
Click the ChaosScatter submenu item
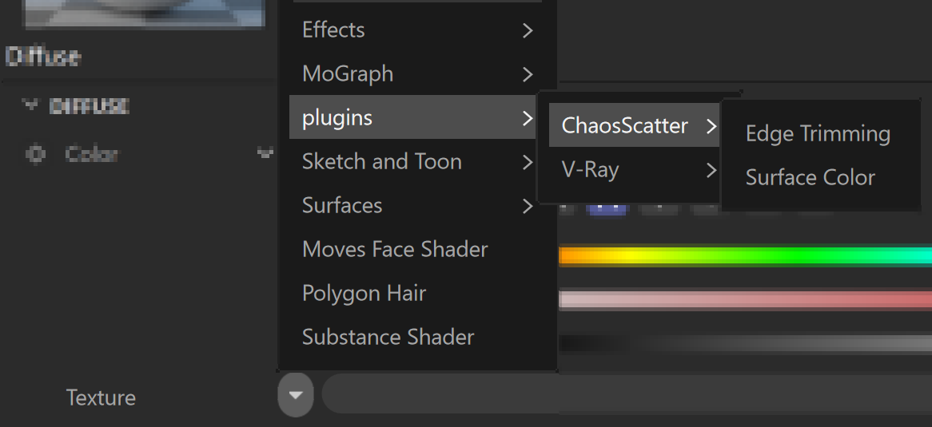[634, 125]
